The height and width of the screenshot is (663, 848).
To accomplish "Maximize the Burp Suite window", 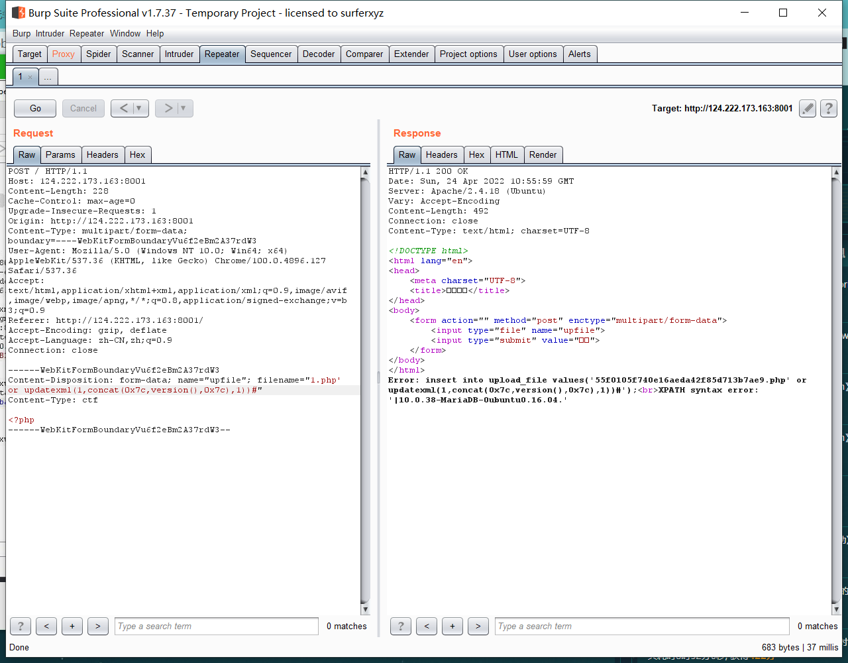I will 783,13.
